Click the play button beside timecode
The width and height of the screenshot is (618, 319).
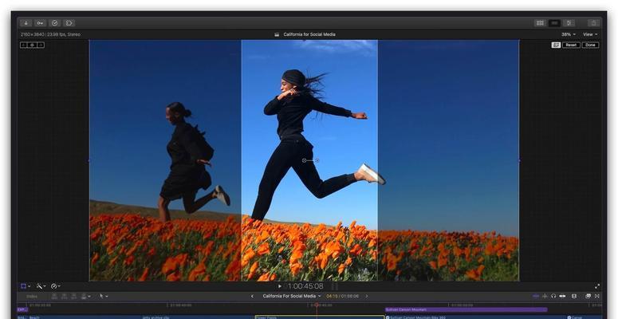tap(280, 286)
